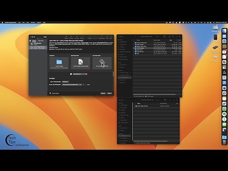Switch to the Volumes tab in Carbon Copy Cloner
Image resolution: width=228 pixels, height=171 pixels.
40,41
